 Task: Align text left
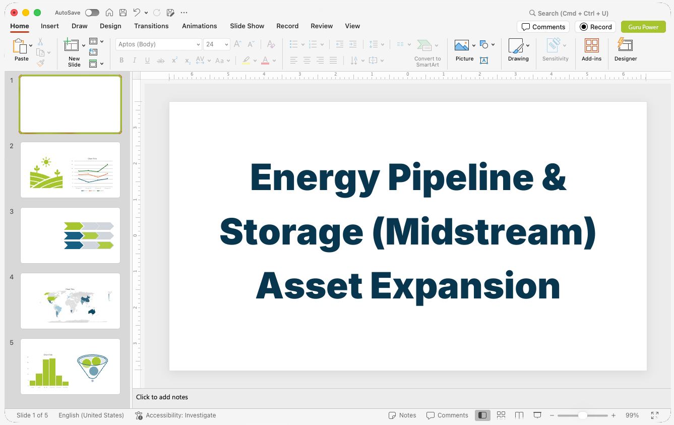click(294, 60)
